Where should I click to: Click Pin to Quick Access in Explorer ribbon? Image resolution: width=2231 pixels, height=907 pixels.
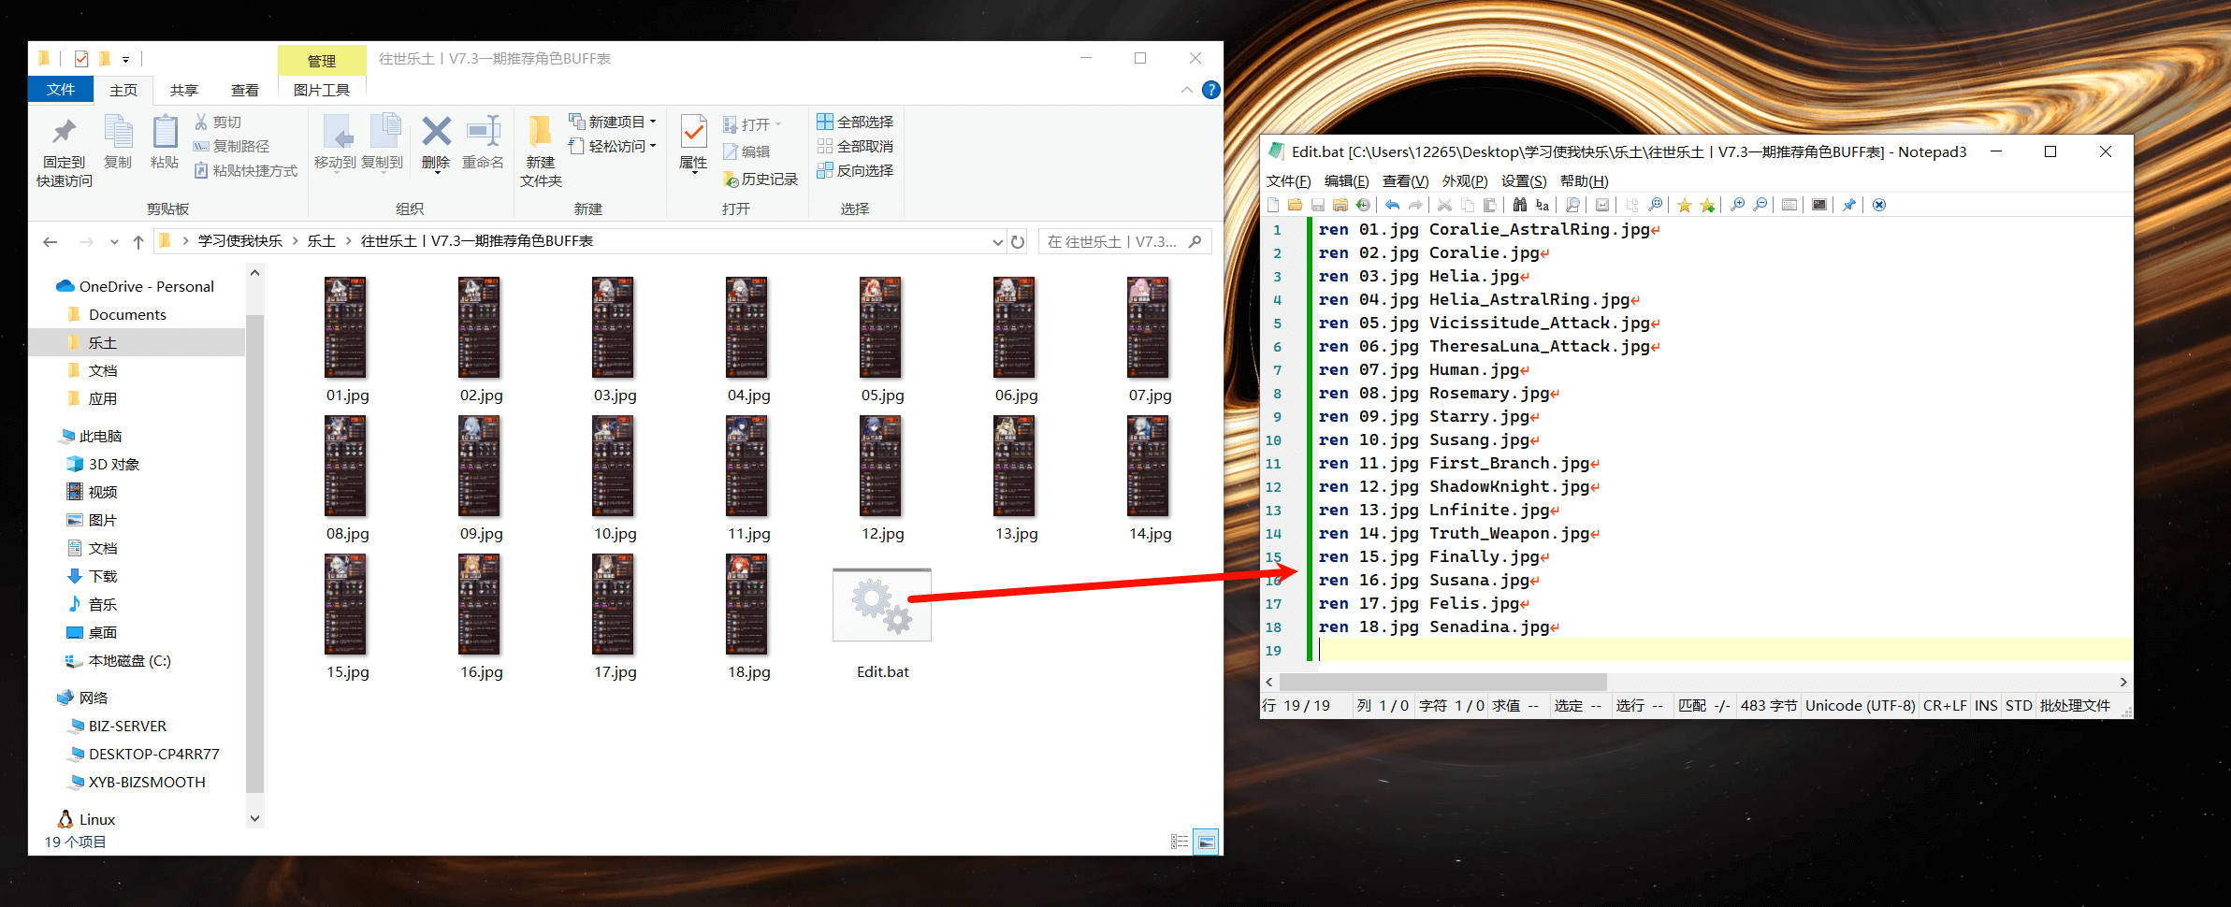point(65,151)
